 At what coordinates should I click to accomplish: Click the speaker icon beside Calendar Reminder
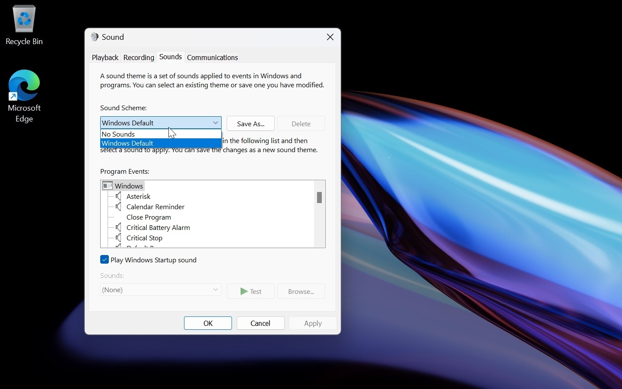tap(119, 207)
